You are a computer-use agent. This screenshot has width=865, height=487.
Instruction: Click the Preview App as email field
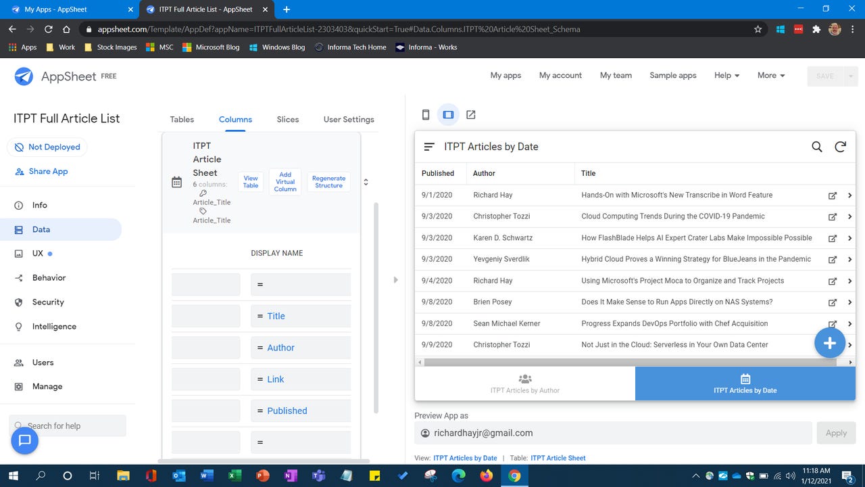pyautogui.click(x=608, y=433)
